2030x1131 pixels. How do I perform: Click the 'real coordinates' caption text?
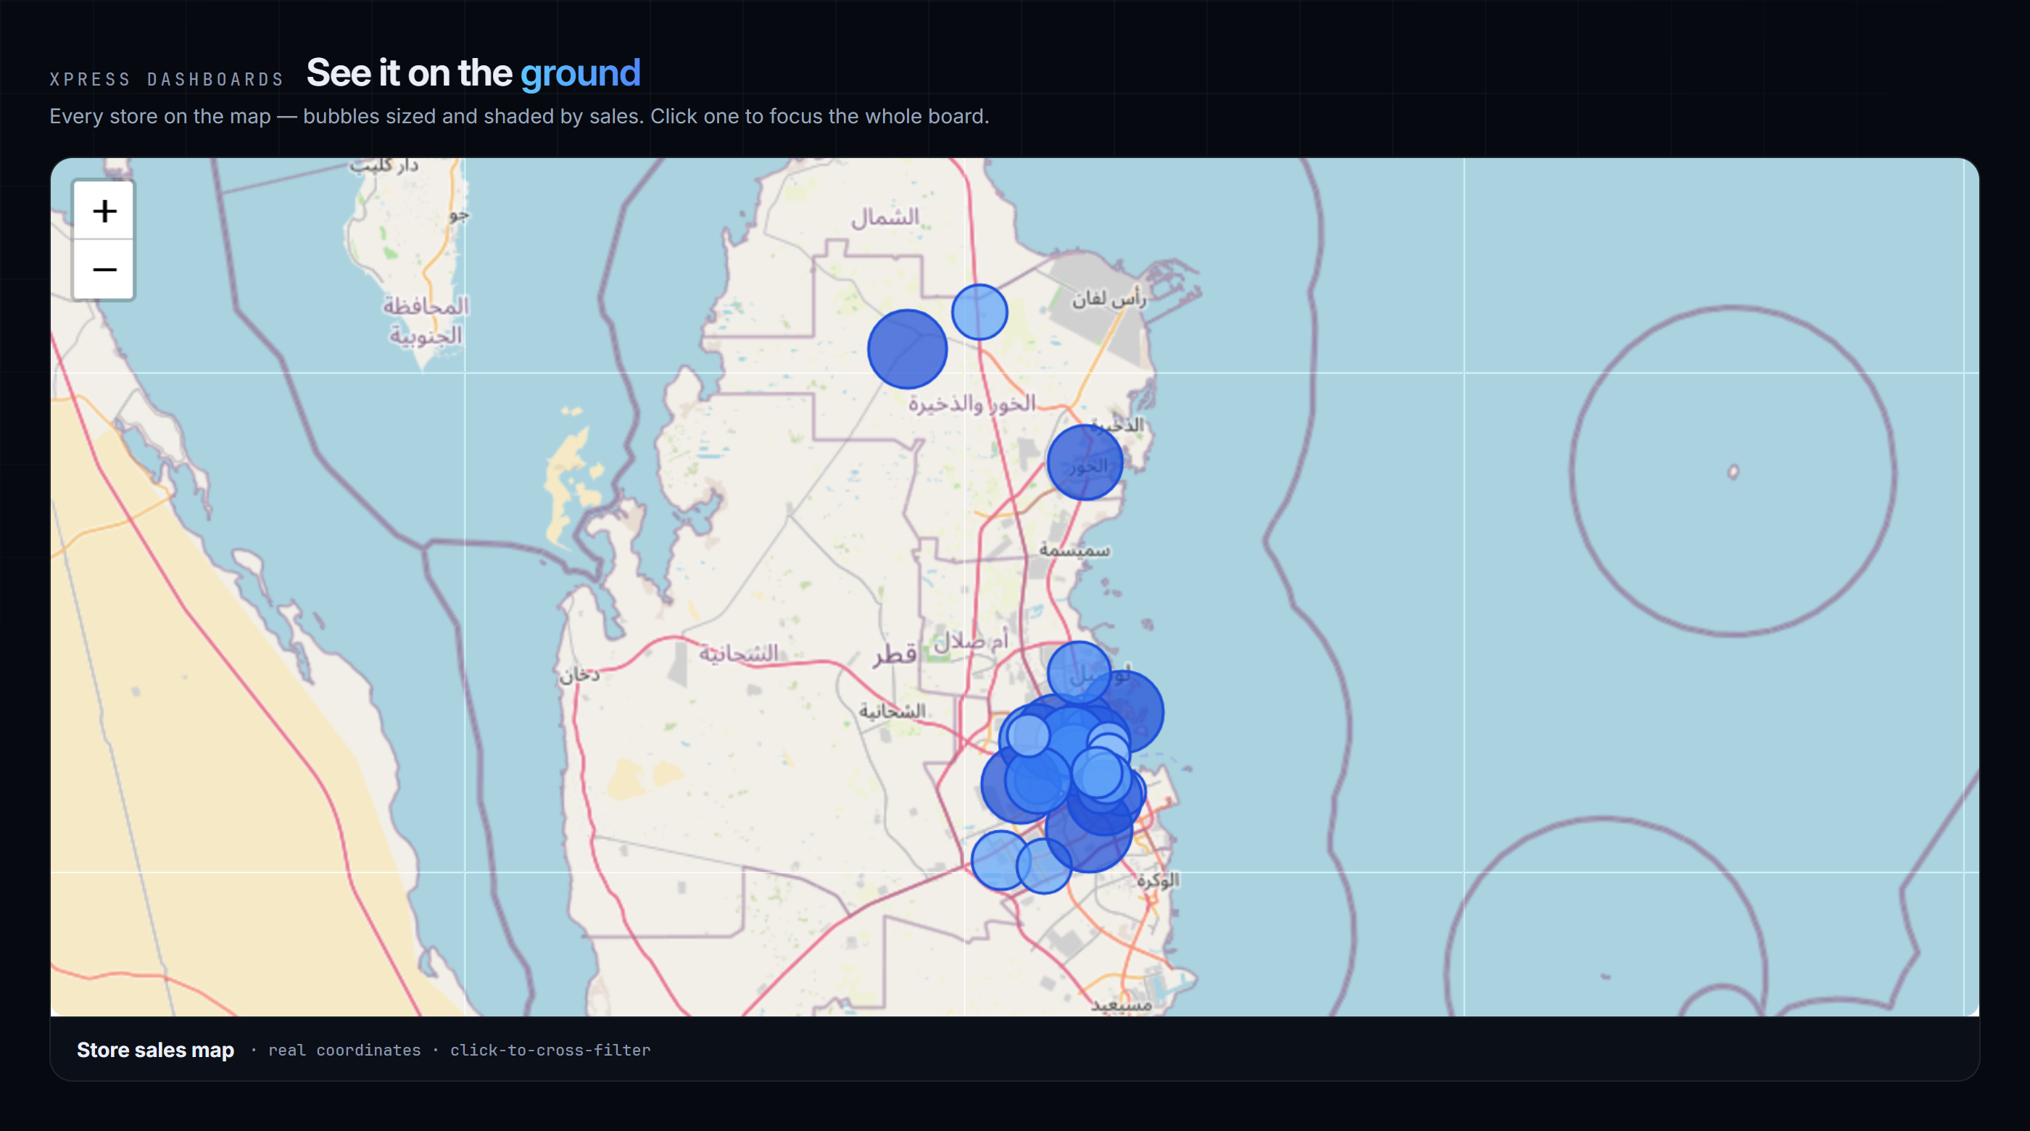click(344, 1050)
